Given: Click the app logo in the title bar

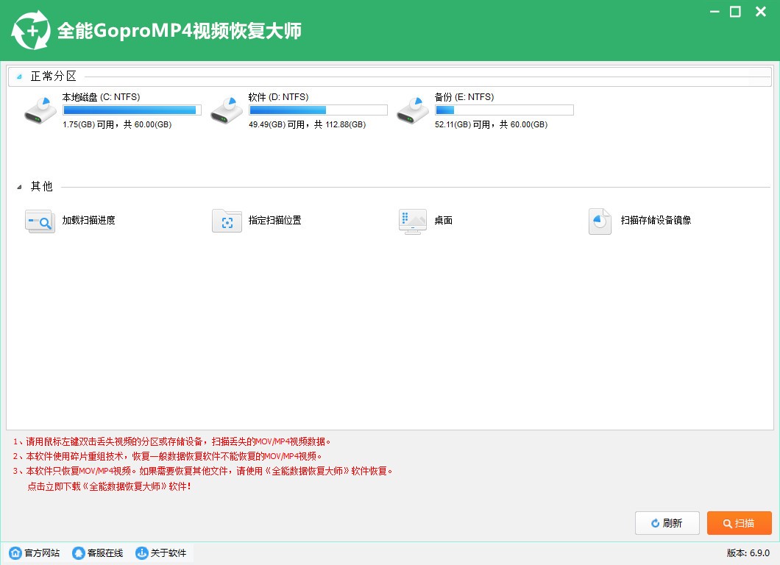Looking at the screenshot, I should pyautogui.click(x=31, y=30).
